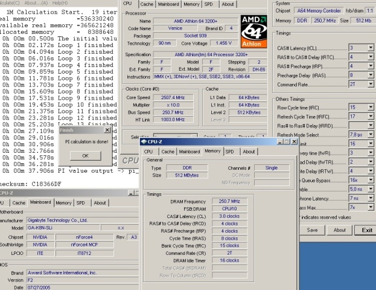
Task: Click the Core Voltage value 1.456 V
Action: tap(223, 43)
